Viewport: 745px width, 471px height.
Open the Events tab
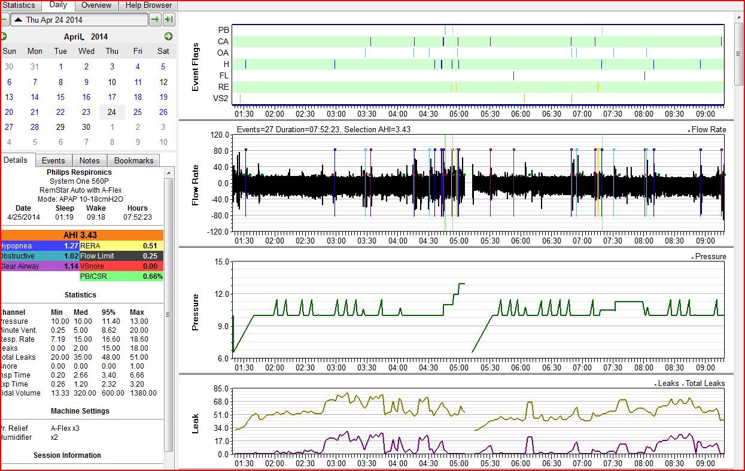click(53, 160)
